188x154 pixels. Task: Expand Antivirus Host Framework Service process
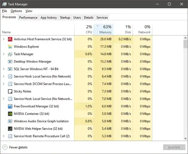coord(3,39)
